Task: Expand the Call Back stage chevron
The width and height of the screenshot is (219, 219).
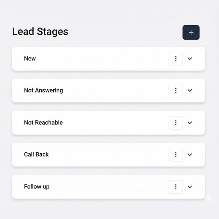Action: tap(190, 155)
